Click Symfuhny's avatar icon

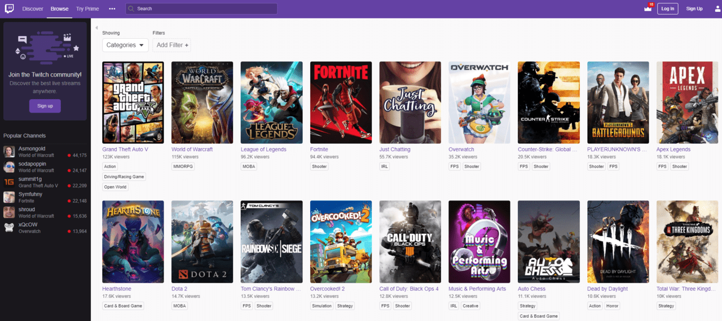(9, 197)
